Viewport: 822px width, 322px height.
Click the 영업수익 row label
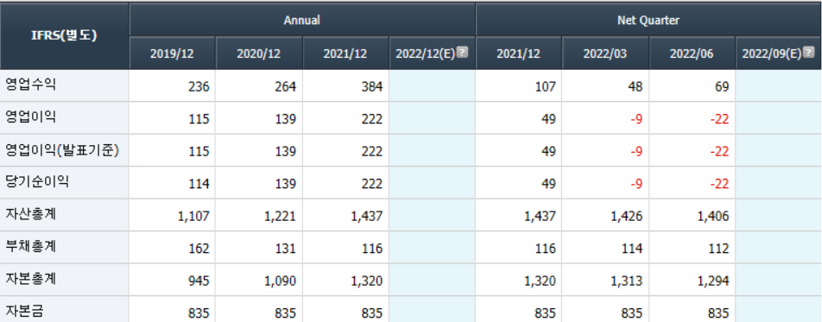click(x=30, y=85)
